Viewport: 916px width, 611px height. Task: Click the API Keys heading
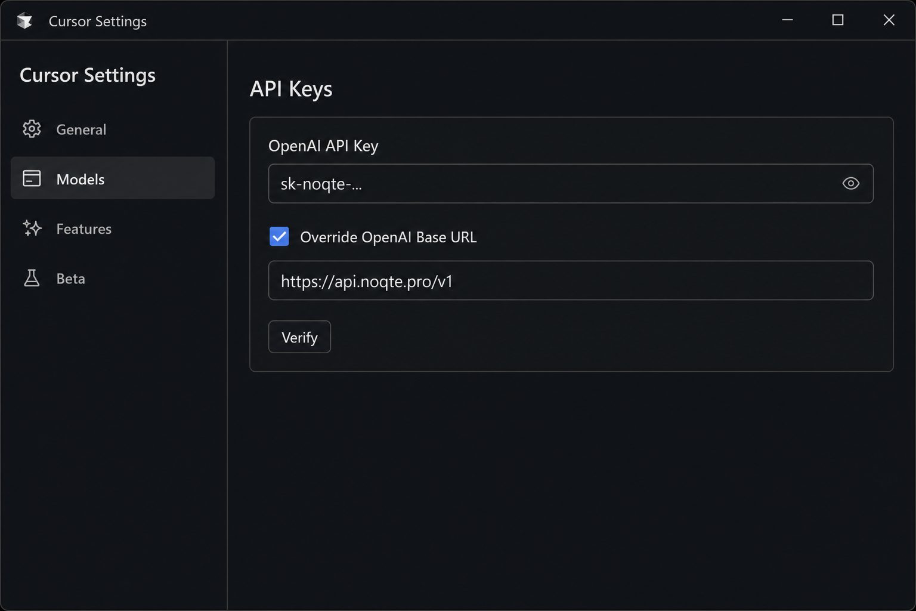[x=291, y=89]
